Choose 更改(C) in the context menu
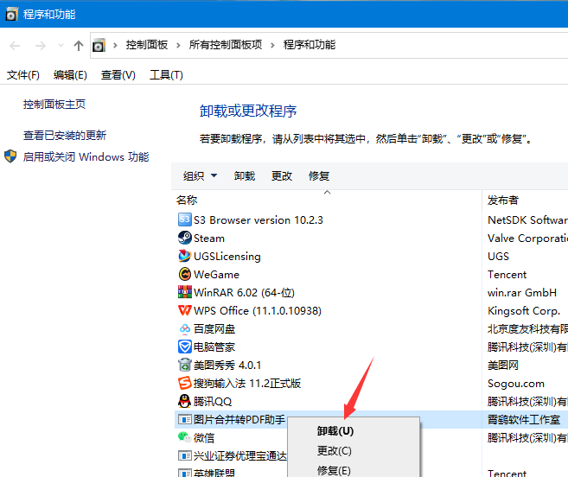Screen dimensions: 568x477 pyautogui.click(x=335, y=451)
